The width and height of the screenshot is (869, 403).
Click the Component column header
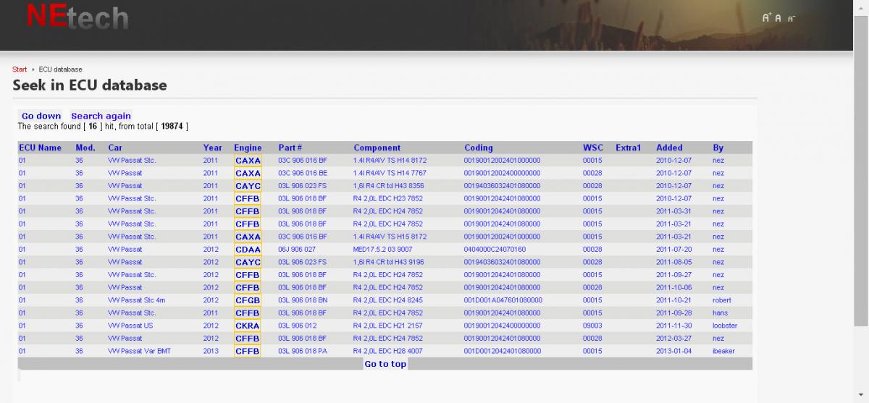(377, 148)
